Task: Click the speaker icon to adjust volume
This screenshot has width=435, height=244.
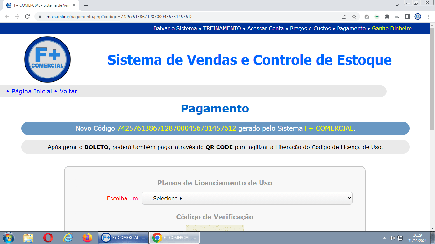Action: (392, 237)
